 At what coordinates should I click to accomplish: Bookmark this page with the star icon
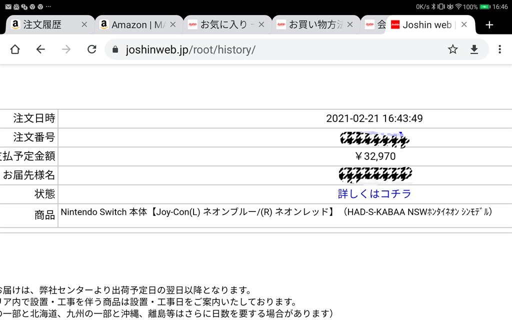pyautogui.click(x=452, y=49)
